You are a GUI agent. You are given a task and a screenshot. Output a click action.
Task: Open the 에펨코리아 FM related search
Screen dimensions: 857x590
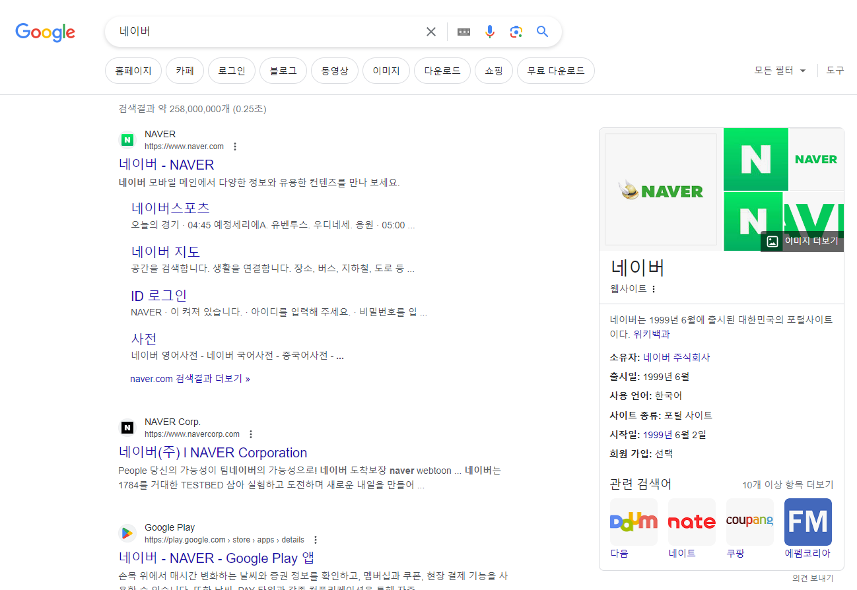pos(808,529)
